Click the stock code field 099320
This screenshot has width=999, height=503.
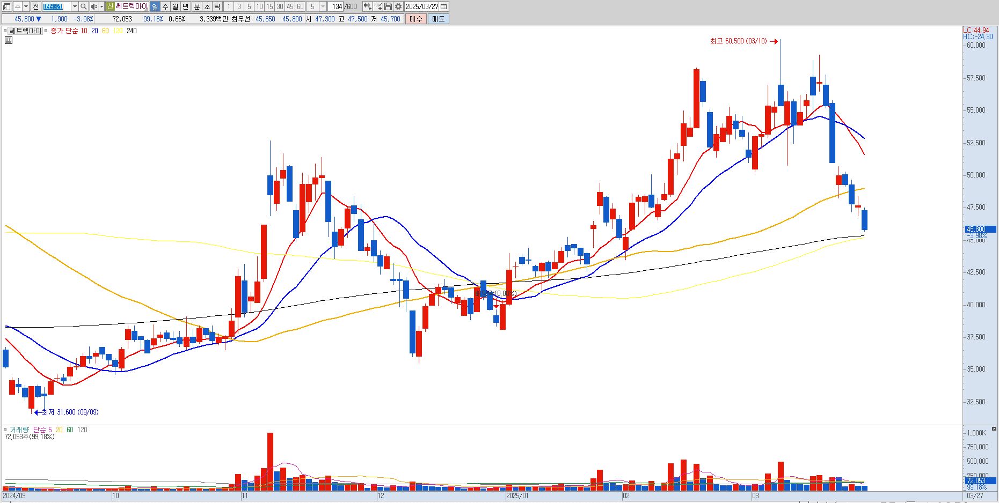[56, 6]
